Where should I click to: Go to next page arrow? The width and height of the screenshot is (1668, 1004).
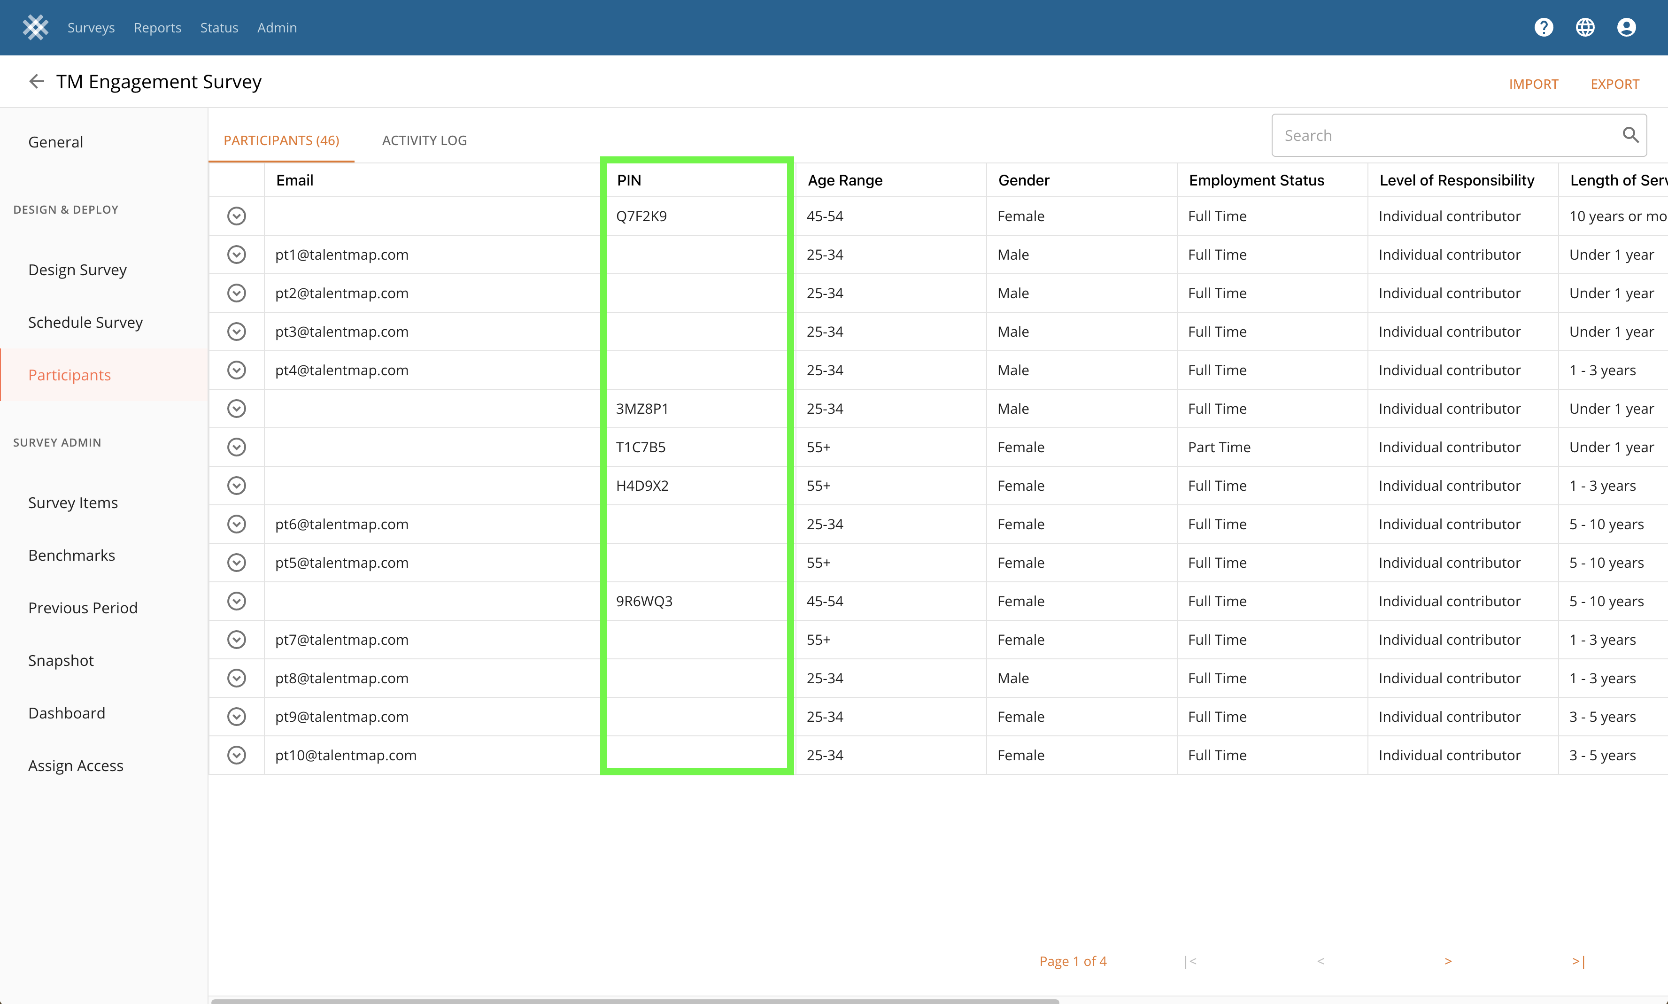[1448, 961]
